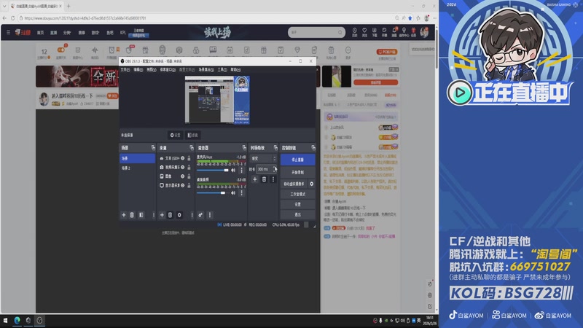Click Exit button in OBS controls
This screenshot has width=583, height=328.
point(297,214)
